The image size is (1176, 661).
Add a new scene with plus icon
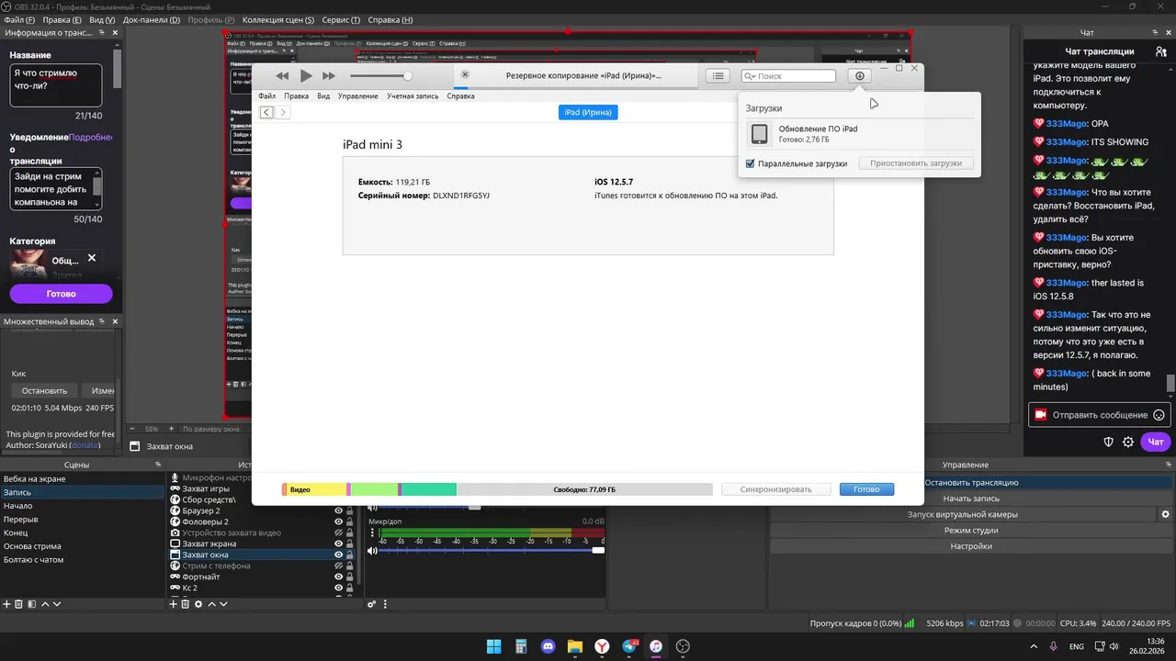coord(6,604)
